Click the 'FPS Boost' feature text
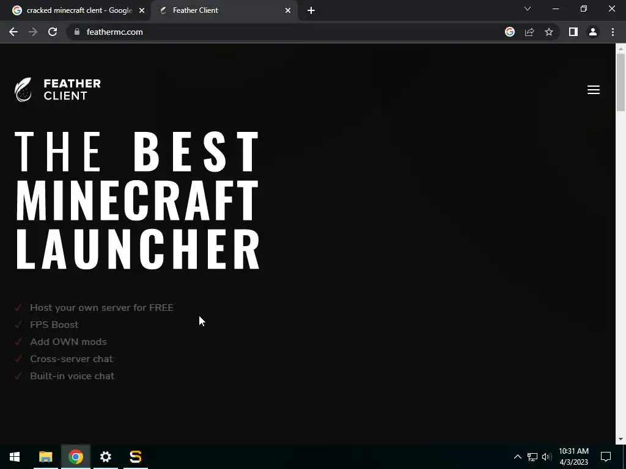Viewport: 626px width, 469px height. coord(54,325)
